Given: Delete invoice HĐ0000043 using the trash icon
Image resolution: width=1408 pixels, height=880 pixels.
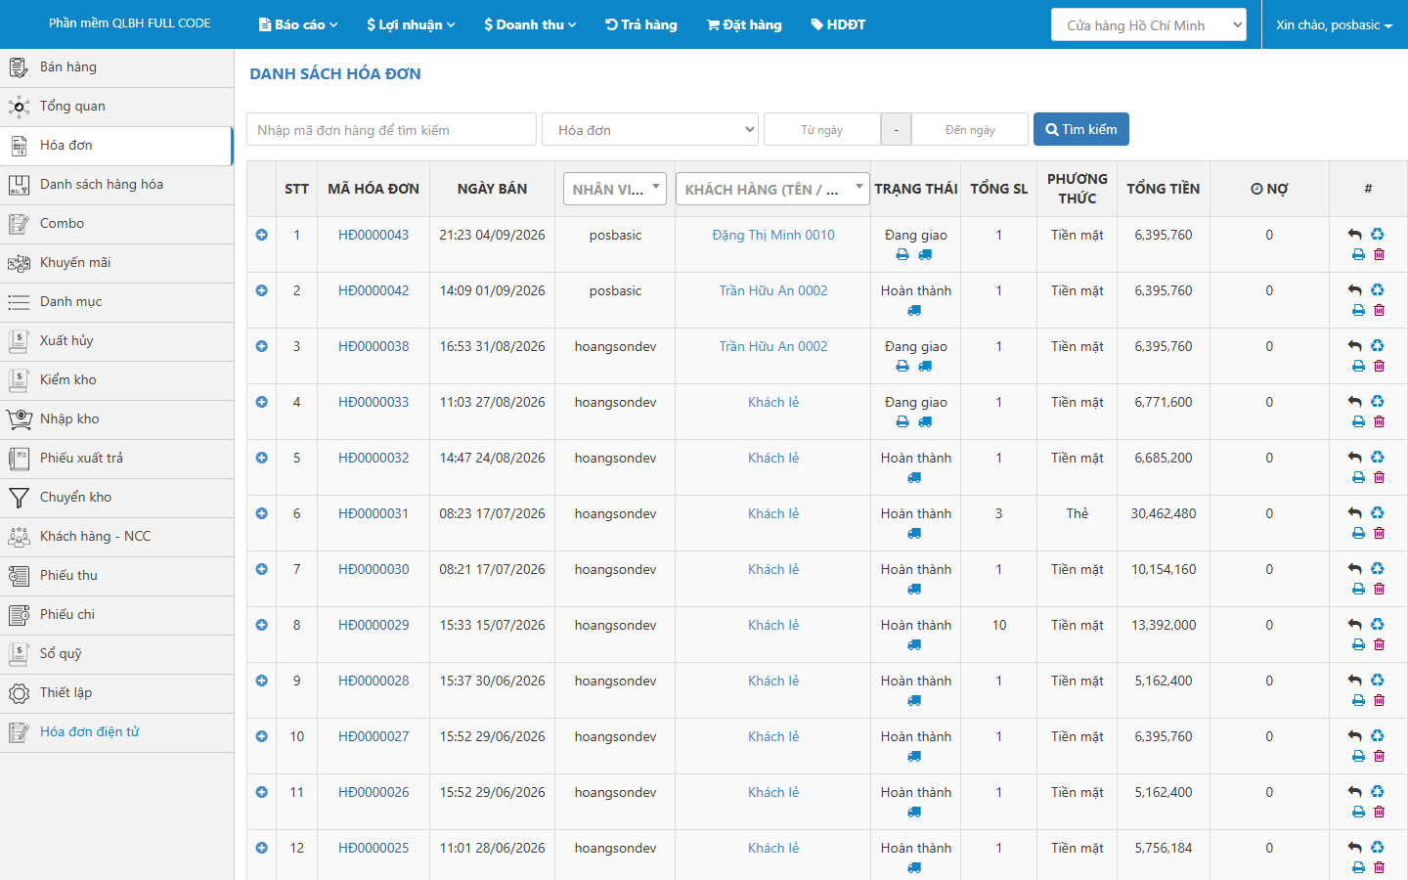Looking at the screenshot, I should pyautogui.click(x=1380, y=254).
